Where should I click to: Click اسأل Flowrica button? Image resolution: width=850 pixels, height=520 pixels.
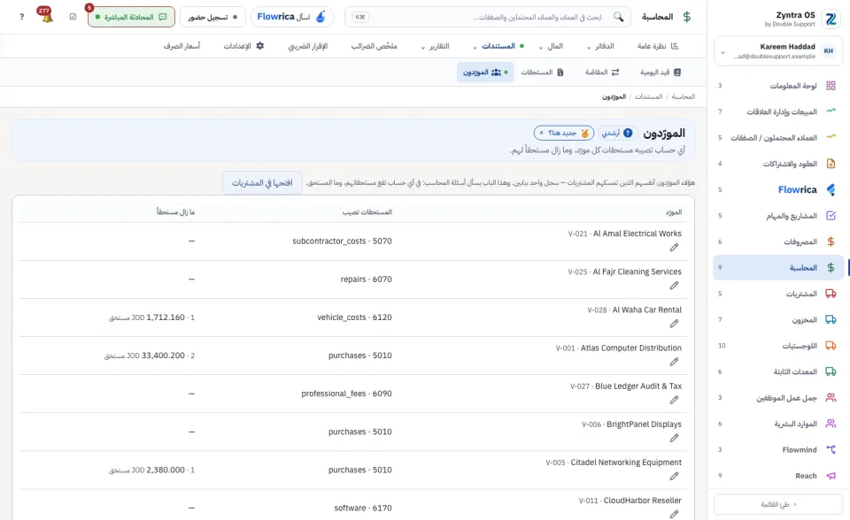tap(291, 17)
